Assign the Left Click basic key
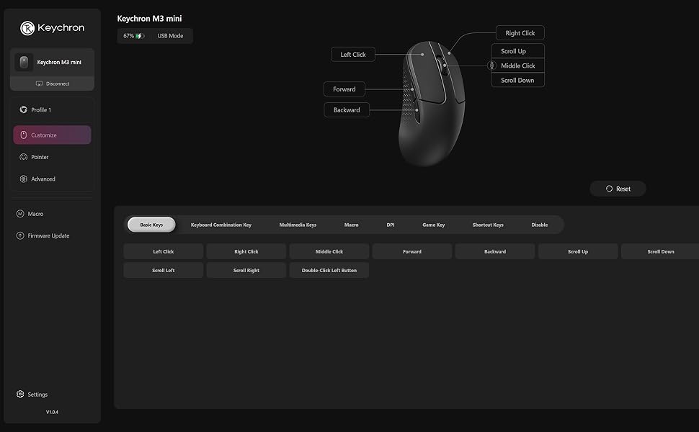Screen dimensions: 699x432 tap(163, 251)
